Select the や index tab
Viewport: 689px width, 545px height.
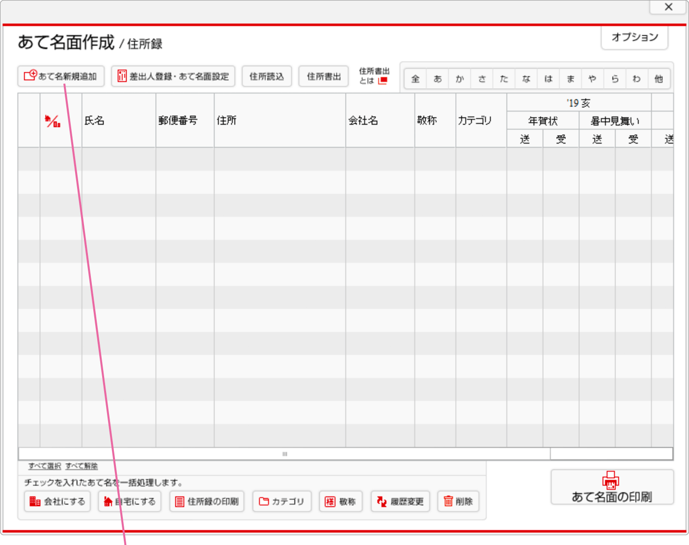tap(592, 79)
